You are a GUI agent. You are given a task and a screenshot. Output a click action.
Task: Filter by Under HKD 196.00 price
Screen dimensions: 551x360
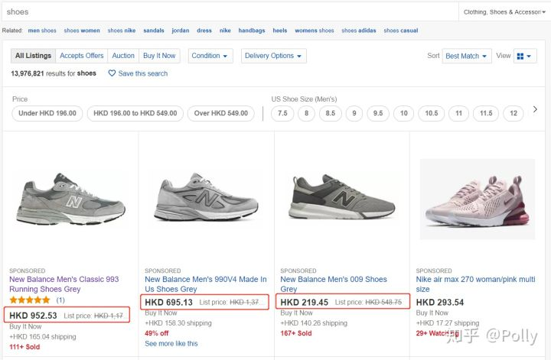pos(47,113)
